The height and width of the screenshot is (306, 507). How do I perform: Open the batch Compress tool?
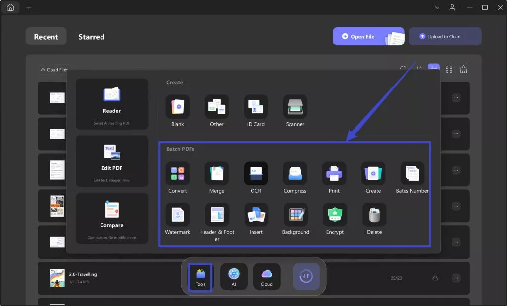coord(295,177)
